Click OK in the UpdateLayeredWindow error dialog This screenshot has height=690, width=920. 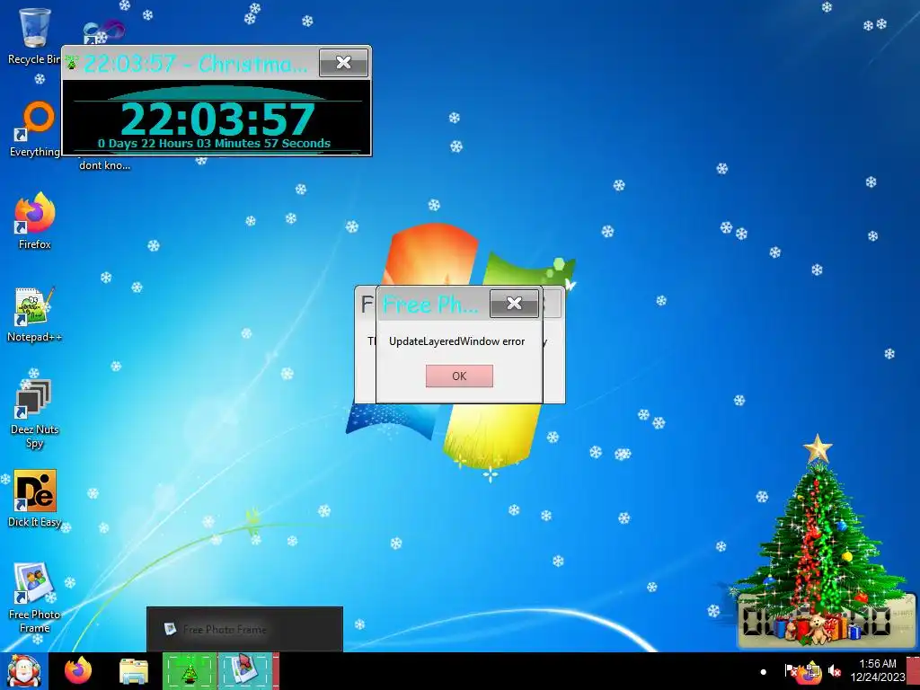click(x=459, y=376)
